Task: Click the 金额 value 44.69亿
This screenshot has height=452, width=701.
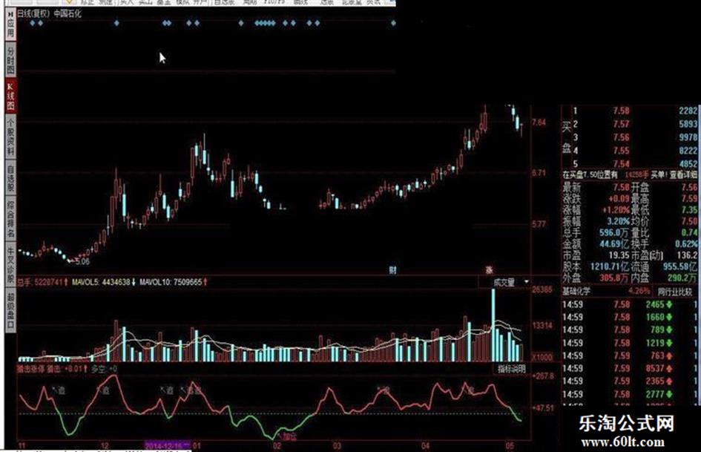Action: tap(613, 244)
